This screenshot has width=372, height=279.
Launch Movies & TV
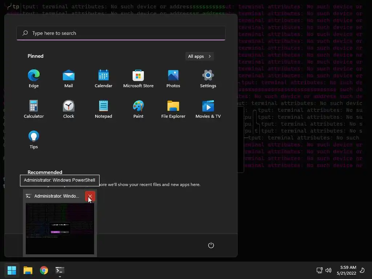[x=208, y=109]
